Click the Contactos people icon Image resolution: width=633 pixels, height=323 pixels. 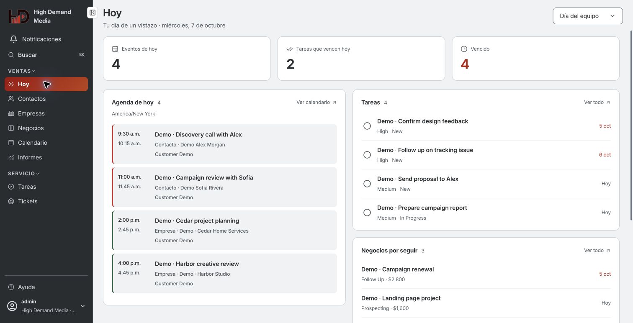click(11, 99)
